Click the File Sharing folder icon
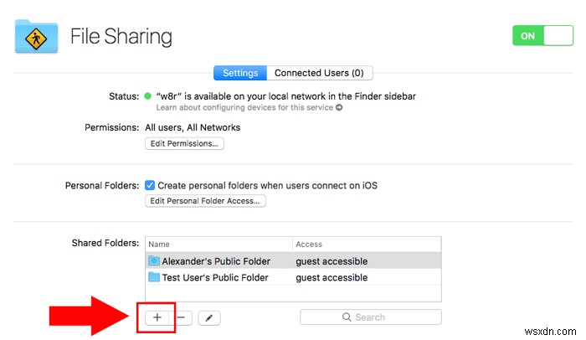Image resolution: width=586 pixels, height=340 pixels. [x=36, y=35]
